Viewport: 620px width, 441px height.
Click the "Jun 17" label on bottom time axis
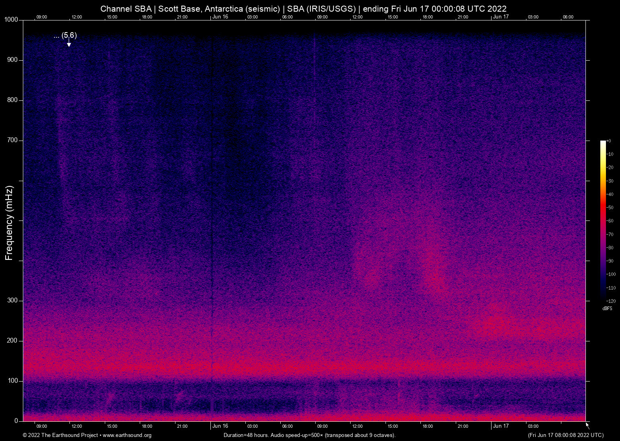(x=501, y=426)
